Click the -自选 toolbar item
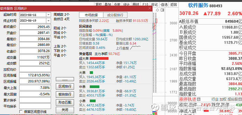The width and height of the screenshot is (242, 115). point(164,5)
